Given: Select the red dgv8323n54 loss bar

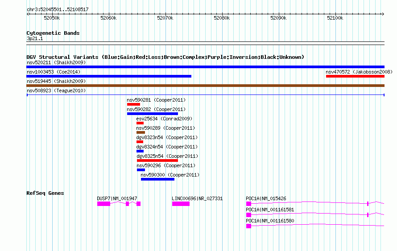Looking at the screenshot, I should (x=140, y=142).
